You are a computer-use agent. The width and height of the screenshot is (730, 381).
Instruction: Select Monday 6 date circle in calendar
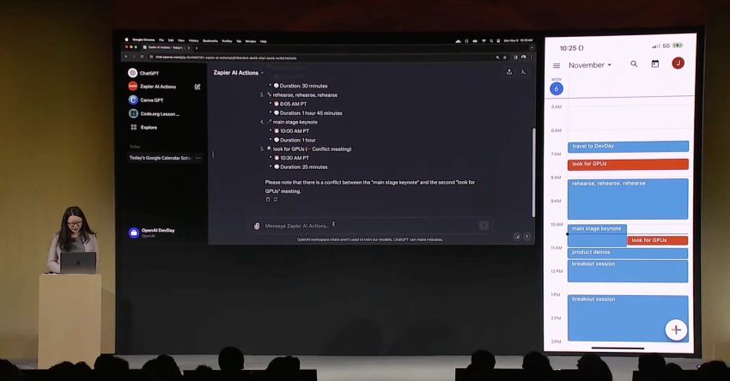(x=557, y=89)
